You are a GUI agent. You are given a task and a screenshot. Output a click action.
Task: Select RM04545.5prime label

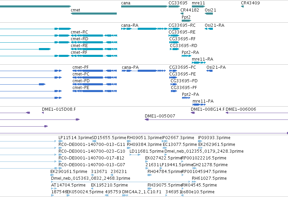click(199, 185)
